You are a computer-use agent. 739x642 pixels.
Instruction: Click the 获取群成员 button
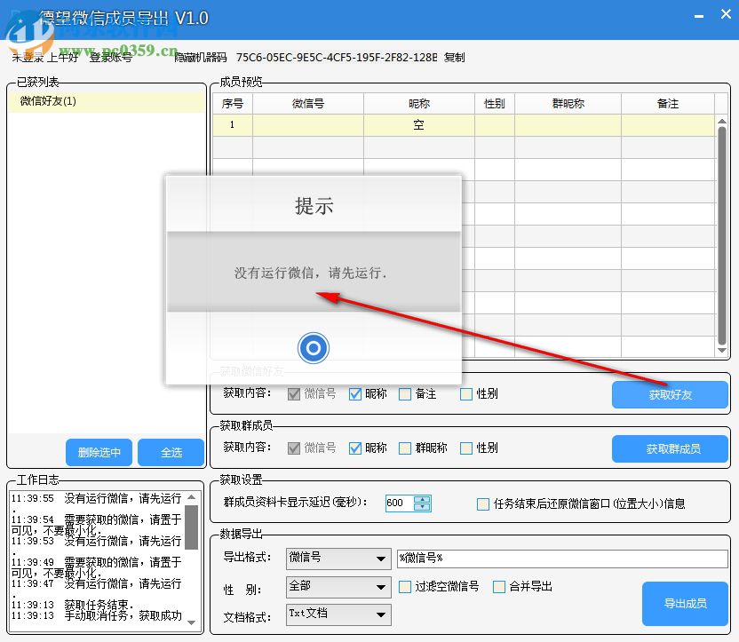(x=670, y=449)
